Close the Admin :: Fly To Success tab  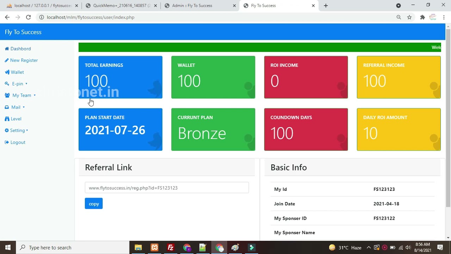pyautogui.click(x=234, y=5)
